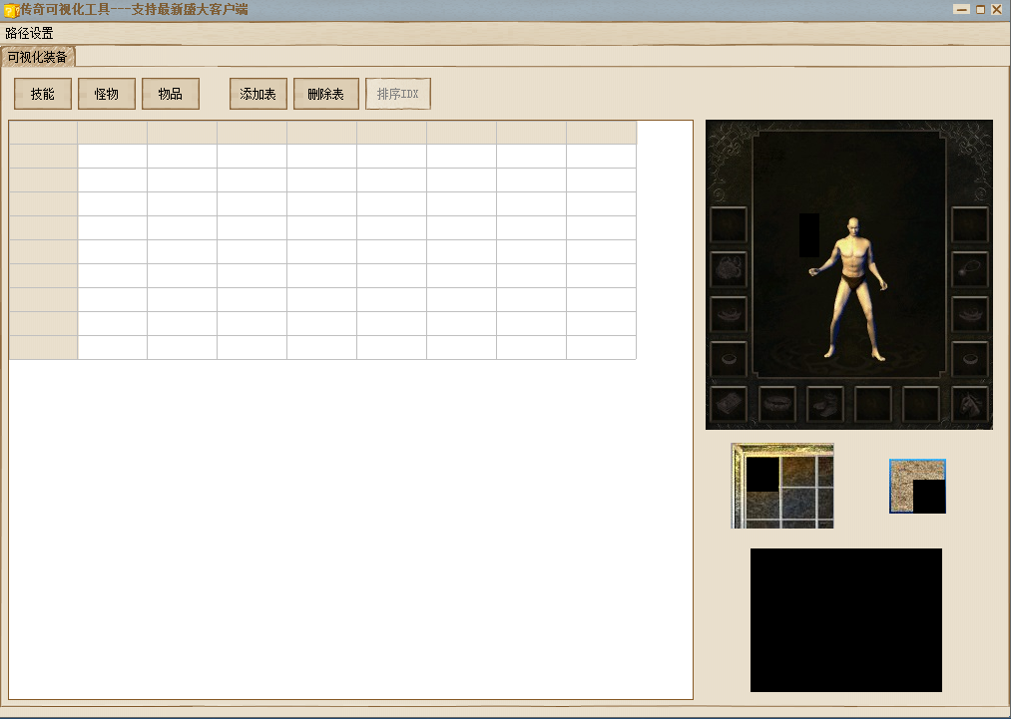Select the boots equipment slot
The width and height of the screenshot is (1011, 719).
825,404
